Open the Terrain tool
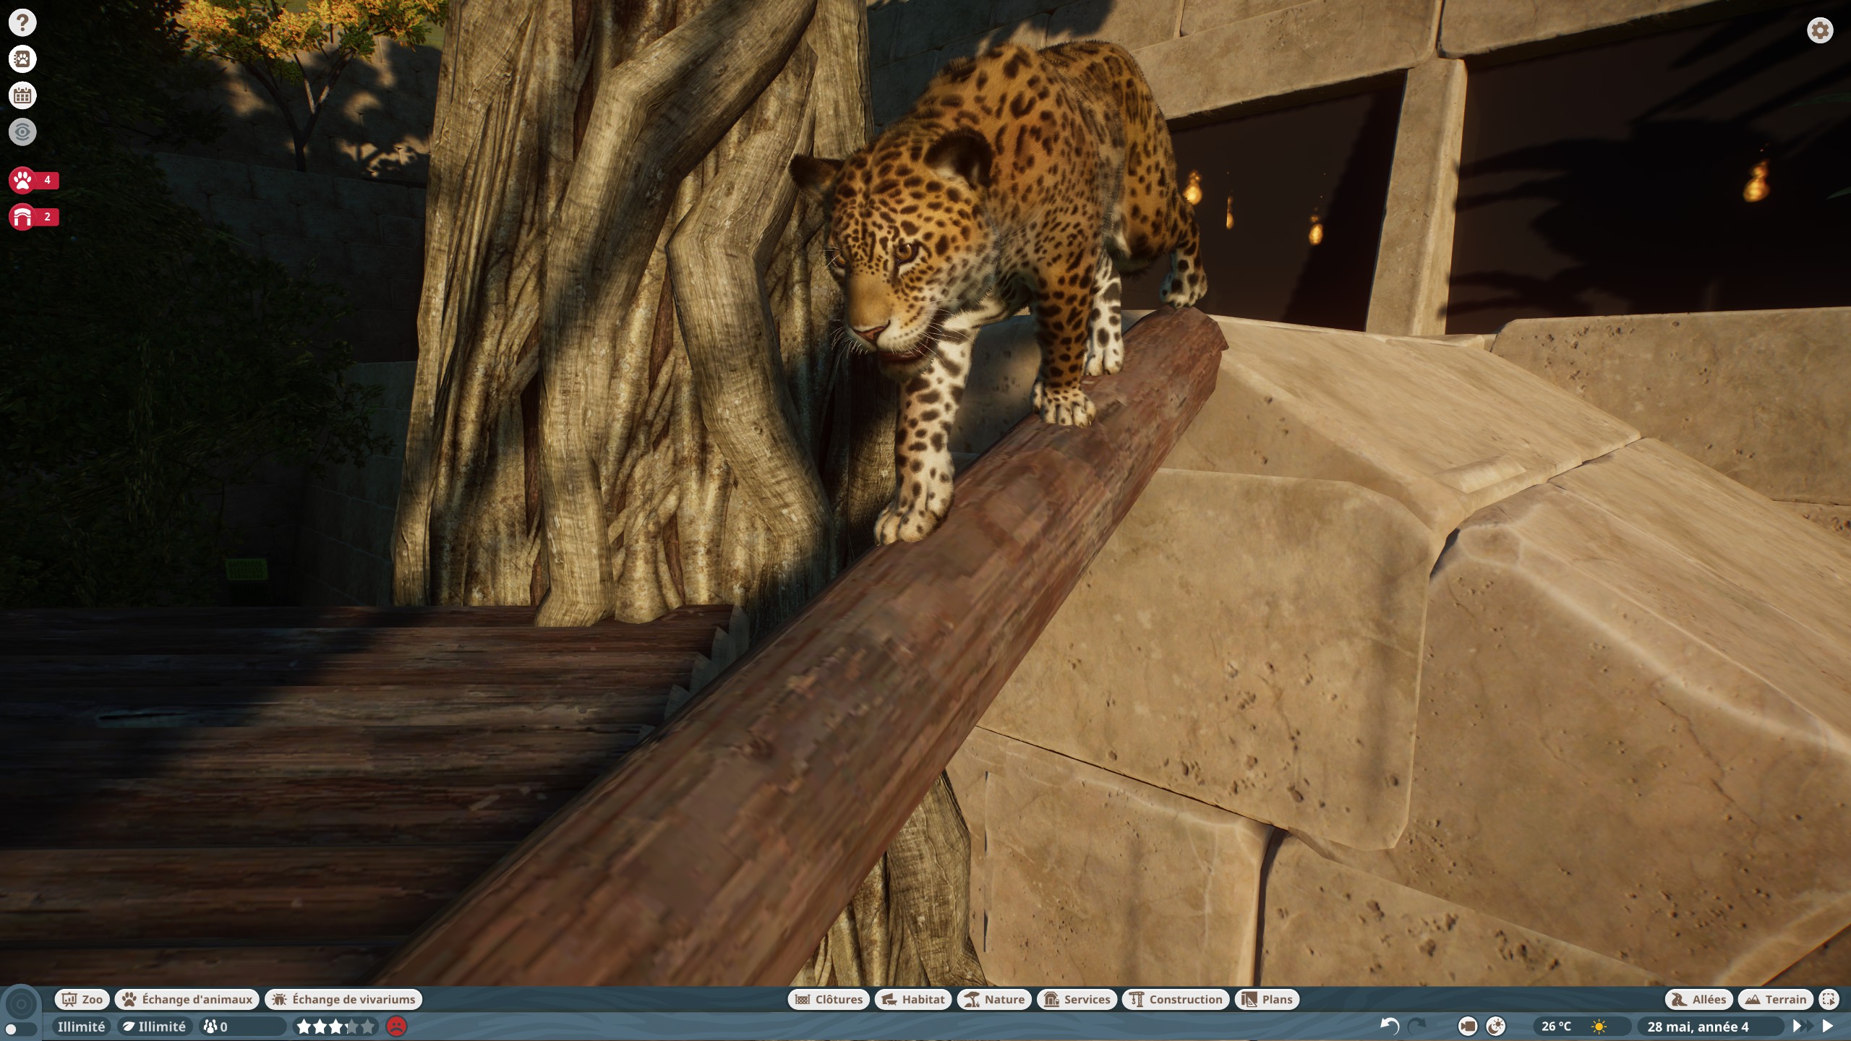 (1776, 999)
